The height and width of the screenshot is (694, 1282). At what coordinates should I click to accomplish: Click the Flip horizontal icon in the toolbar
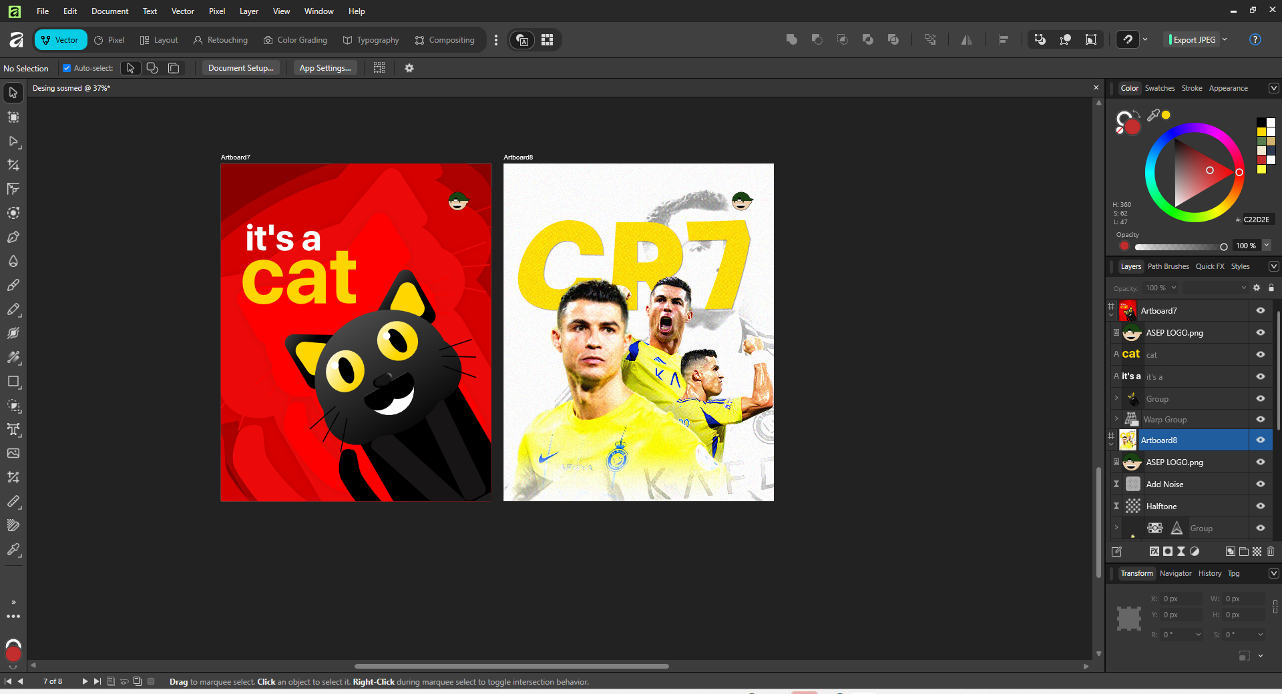tap(966, 39)
